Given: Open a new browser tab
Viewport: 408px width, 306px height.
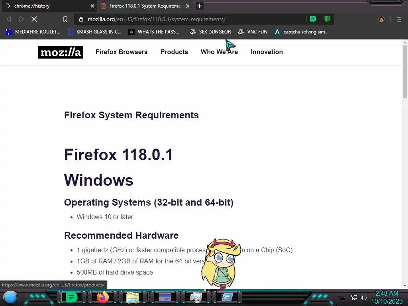Looking at the screenshot, I should [x=200, y=6].
